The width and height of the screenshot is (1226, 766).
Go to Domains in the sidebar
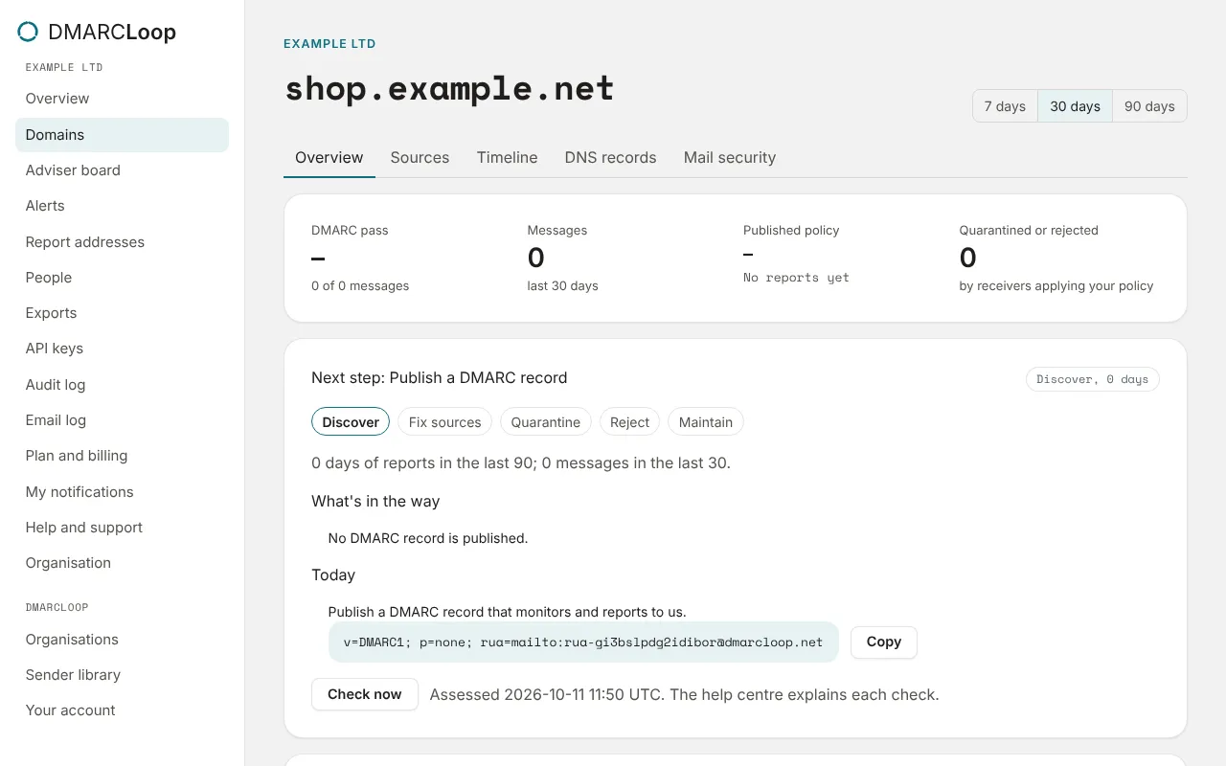122,135
